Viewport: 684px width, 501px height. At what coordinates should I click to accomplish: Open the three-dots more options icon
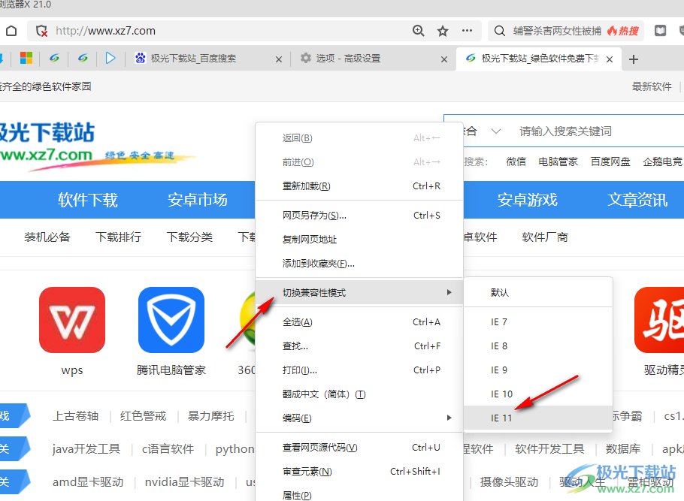click(x=468, y=31)
